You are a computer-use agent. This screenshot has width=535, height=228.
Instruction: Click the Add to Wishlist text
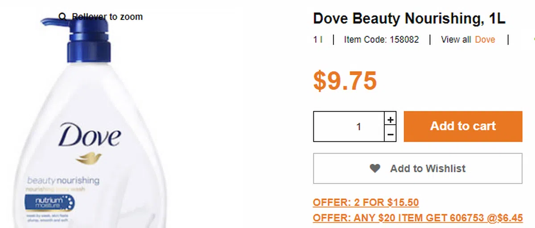(428, 168)
